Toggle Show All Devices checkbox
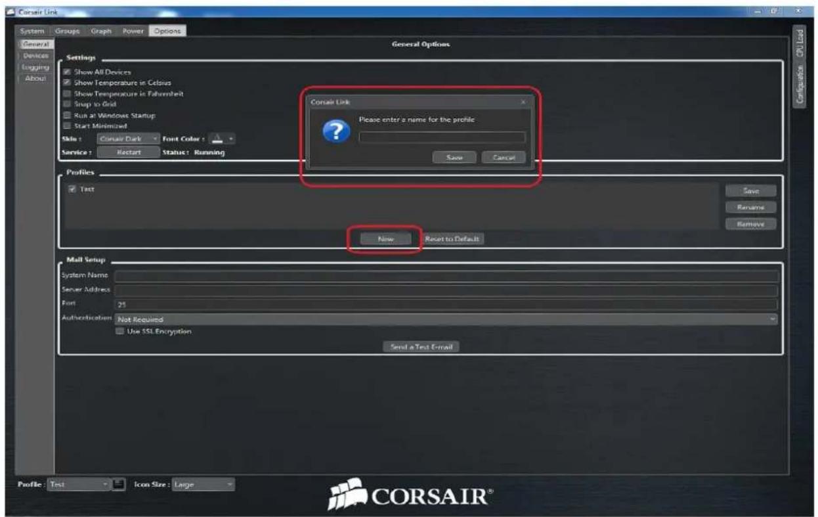This screenshot has height=517, width=818. point(66,72)
